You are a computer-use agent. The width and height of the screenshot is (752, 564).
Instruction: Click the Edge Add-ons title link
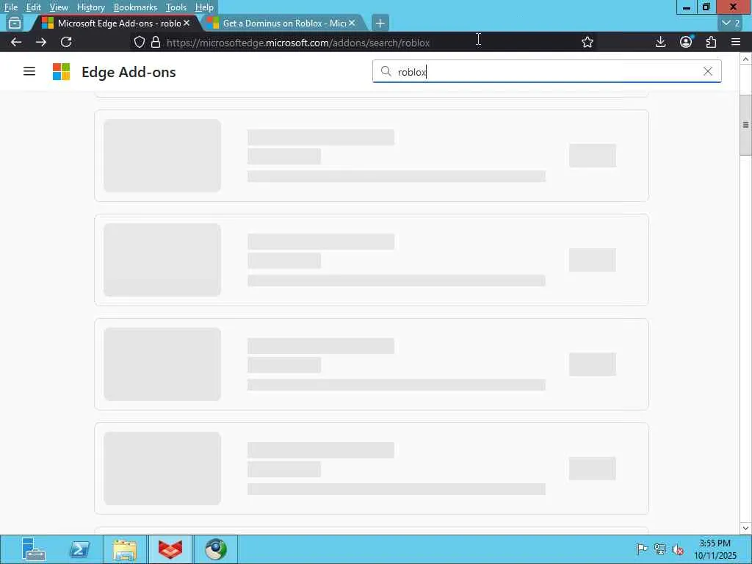[129, 72]
